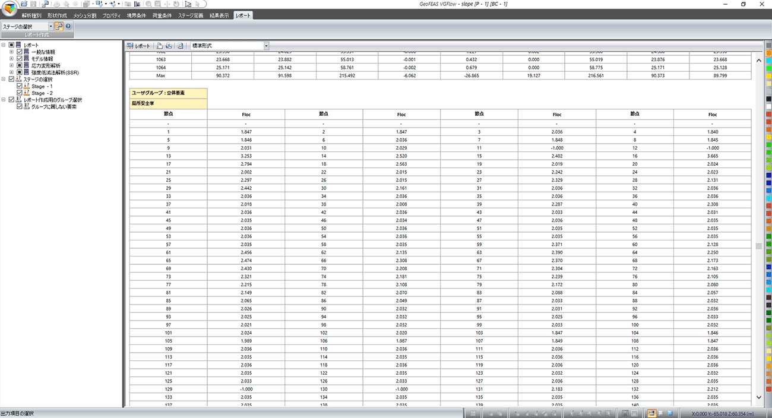Click the 応力変形解析 report icon
This screenshot has height=418, width=772.
27,65
